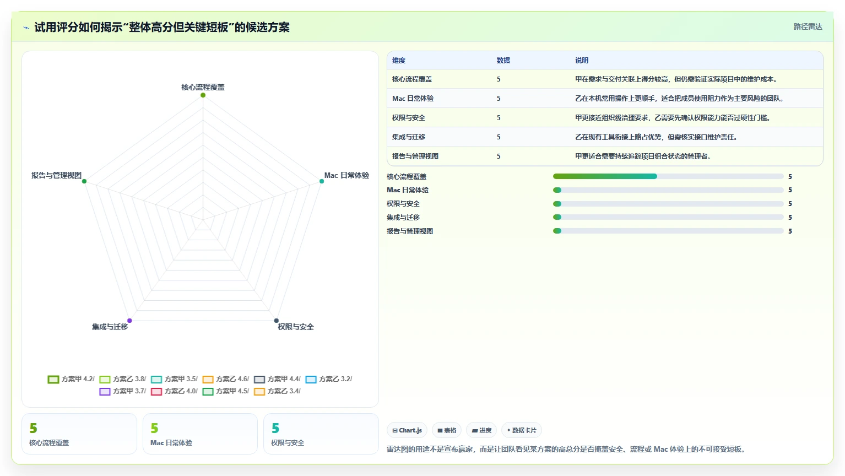Toggle the 方案乙 3.8/ legend item

coord(122,379)
